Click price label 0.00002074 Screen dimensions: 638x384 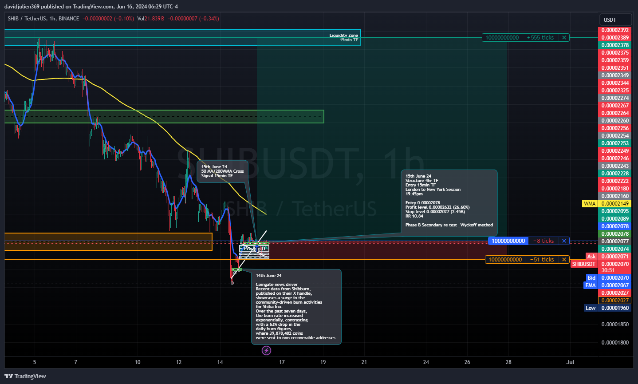(x=615, y=249)
